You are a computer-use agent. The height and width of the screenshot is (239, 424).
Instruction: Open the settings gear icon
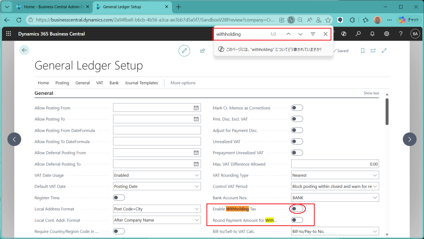click(386, 34)
